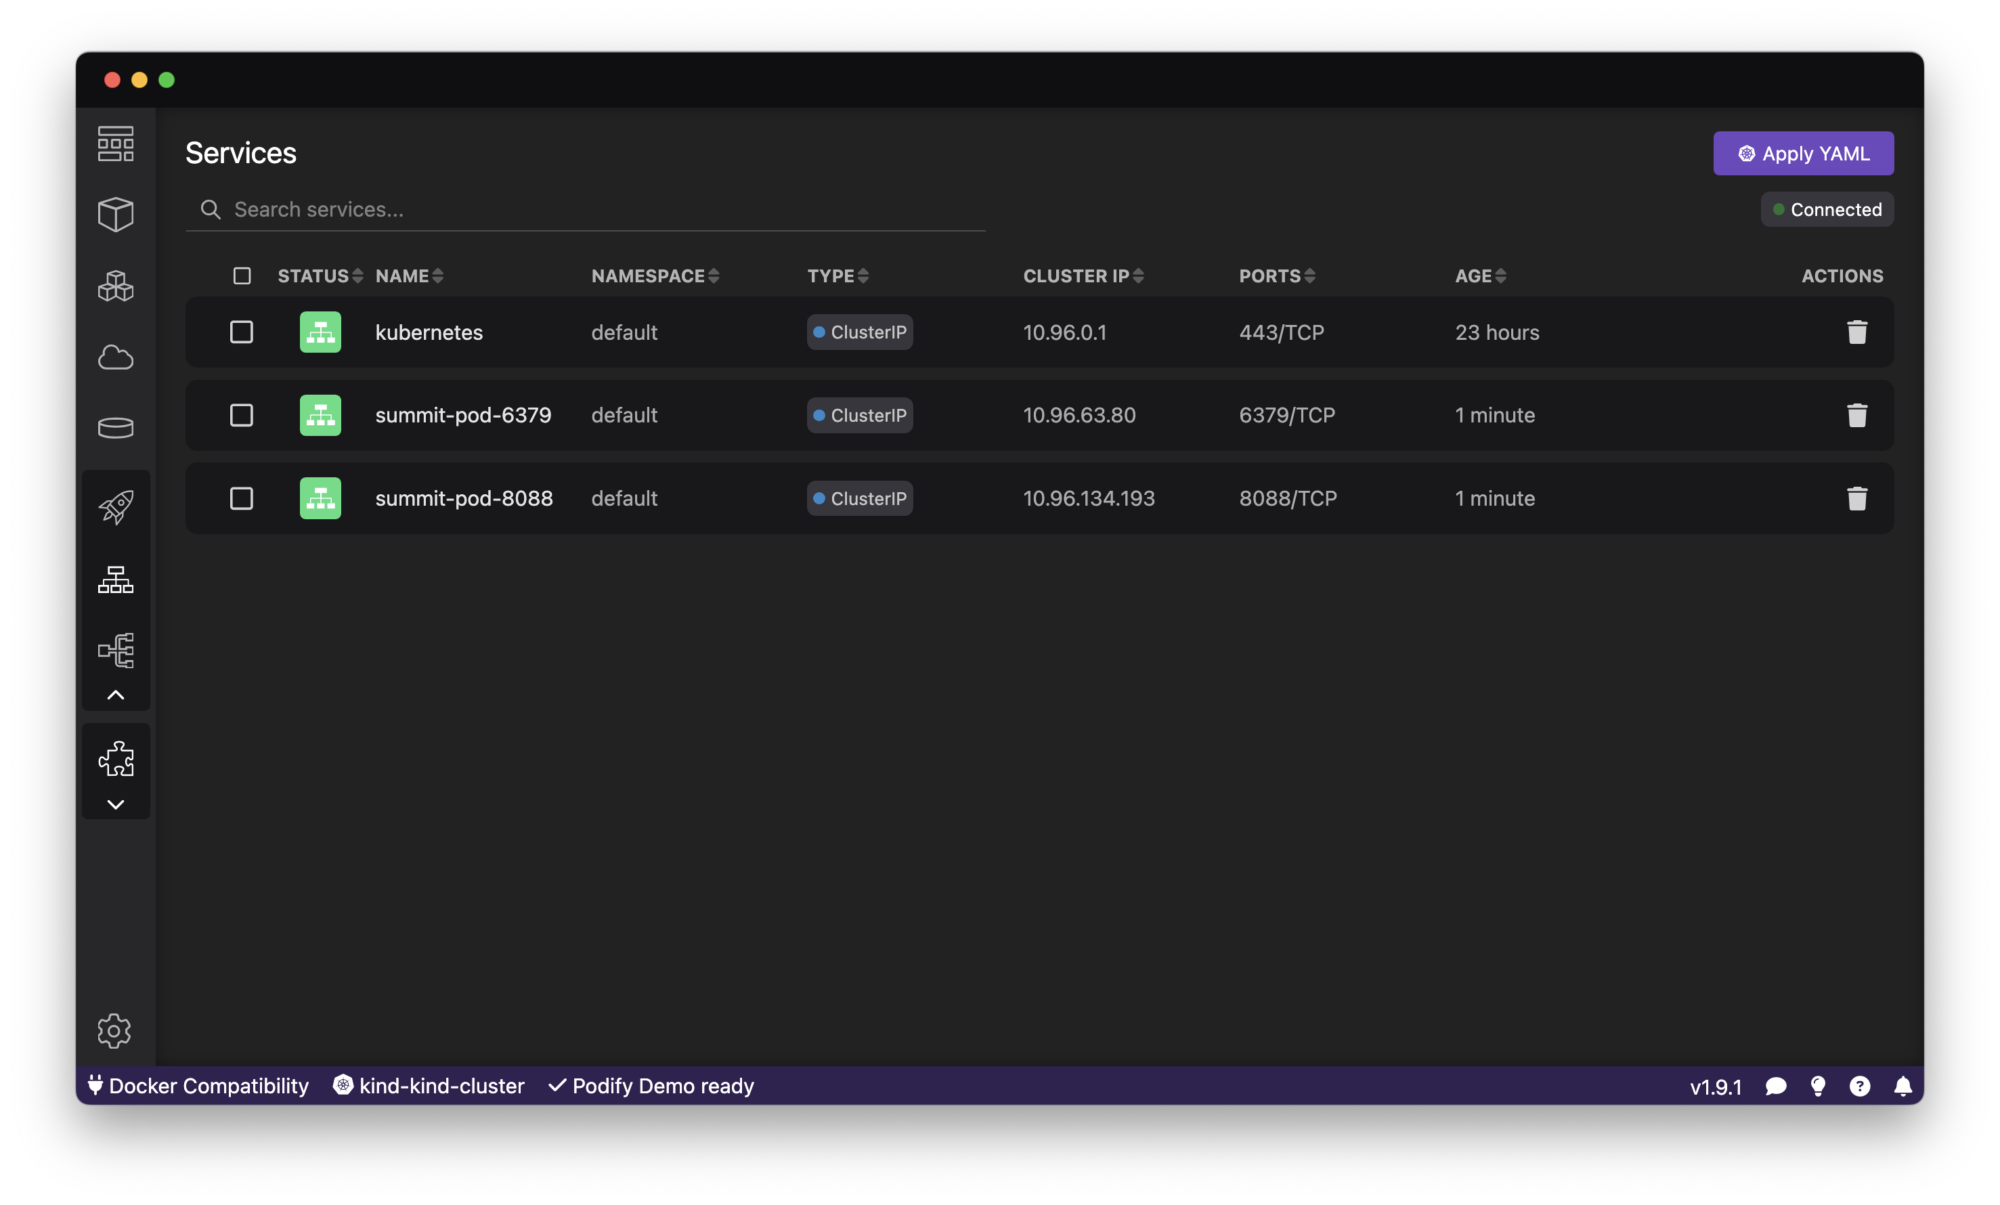Click the green status icon for kubernetes

point(320,332)
